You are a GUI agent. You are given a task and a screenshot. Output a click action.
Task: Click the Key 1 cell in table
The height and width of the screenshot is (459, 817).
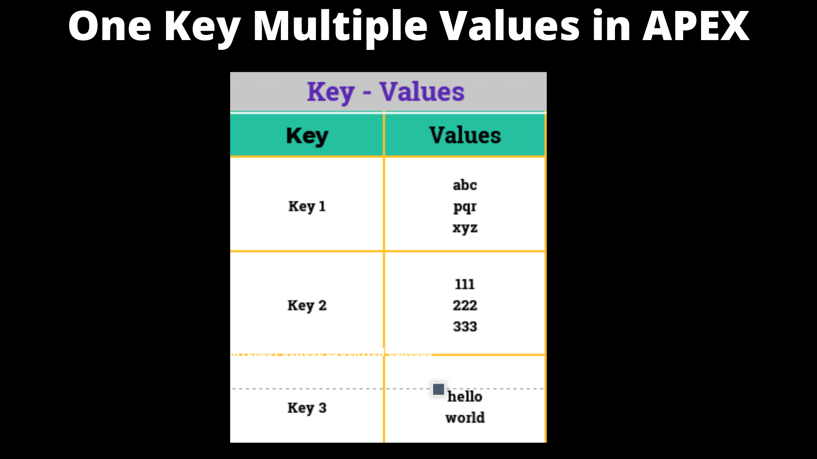(x=307, y=206)
